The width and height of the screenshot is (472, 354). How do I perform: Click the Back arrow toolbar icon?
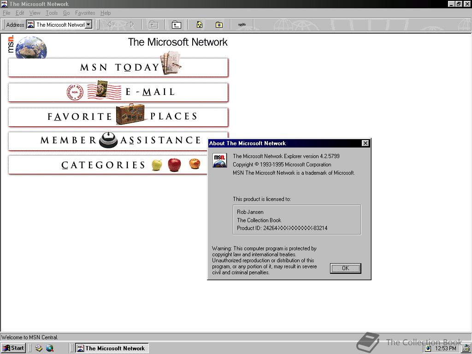pos(111,25)
